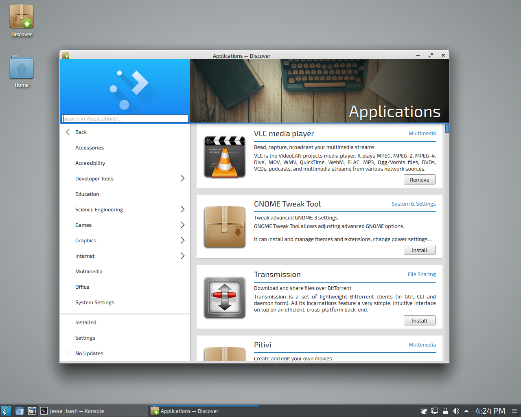This screenshot has width=521, height=417.
Task: Open the Discover desktop icon
Action: [x=22, y=21]
